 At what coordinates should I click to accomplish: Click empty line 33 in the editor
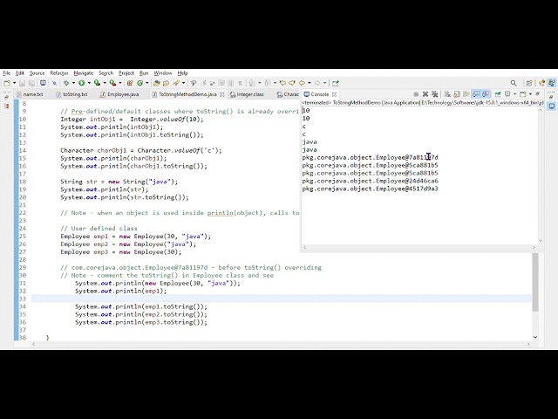281,299
